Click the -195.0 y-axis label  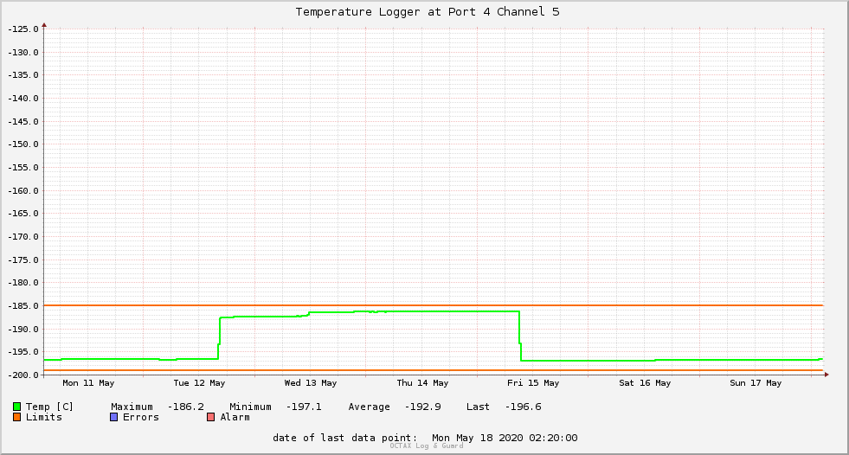(23, 352)
